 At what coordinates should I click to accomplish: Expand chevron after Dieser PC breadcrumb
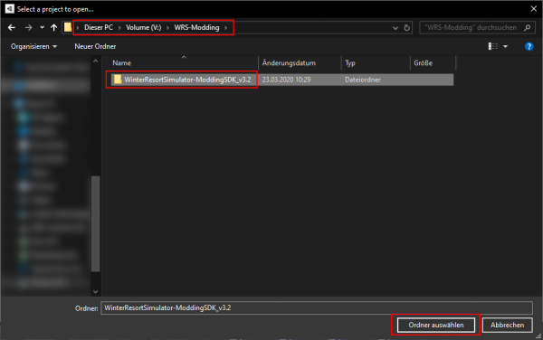point(119,28)
